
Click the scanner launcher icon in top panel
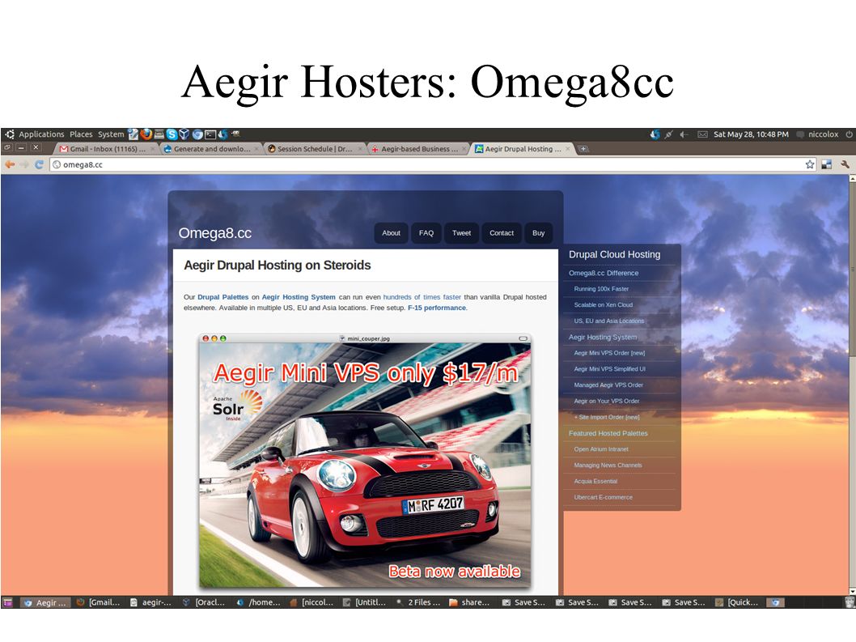159,134
